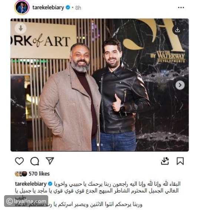This screenshot has width=204, height=211.
Task: Open the tarekelebiary profile picture story
Action: (x=22, y=7)
